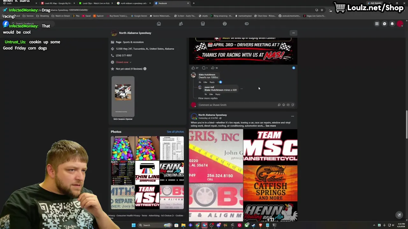This screenshot has height=229, width=408.
Task: Open the Groups icon in Facebook navigation
Action: (x=225, y=24)
